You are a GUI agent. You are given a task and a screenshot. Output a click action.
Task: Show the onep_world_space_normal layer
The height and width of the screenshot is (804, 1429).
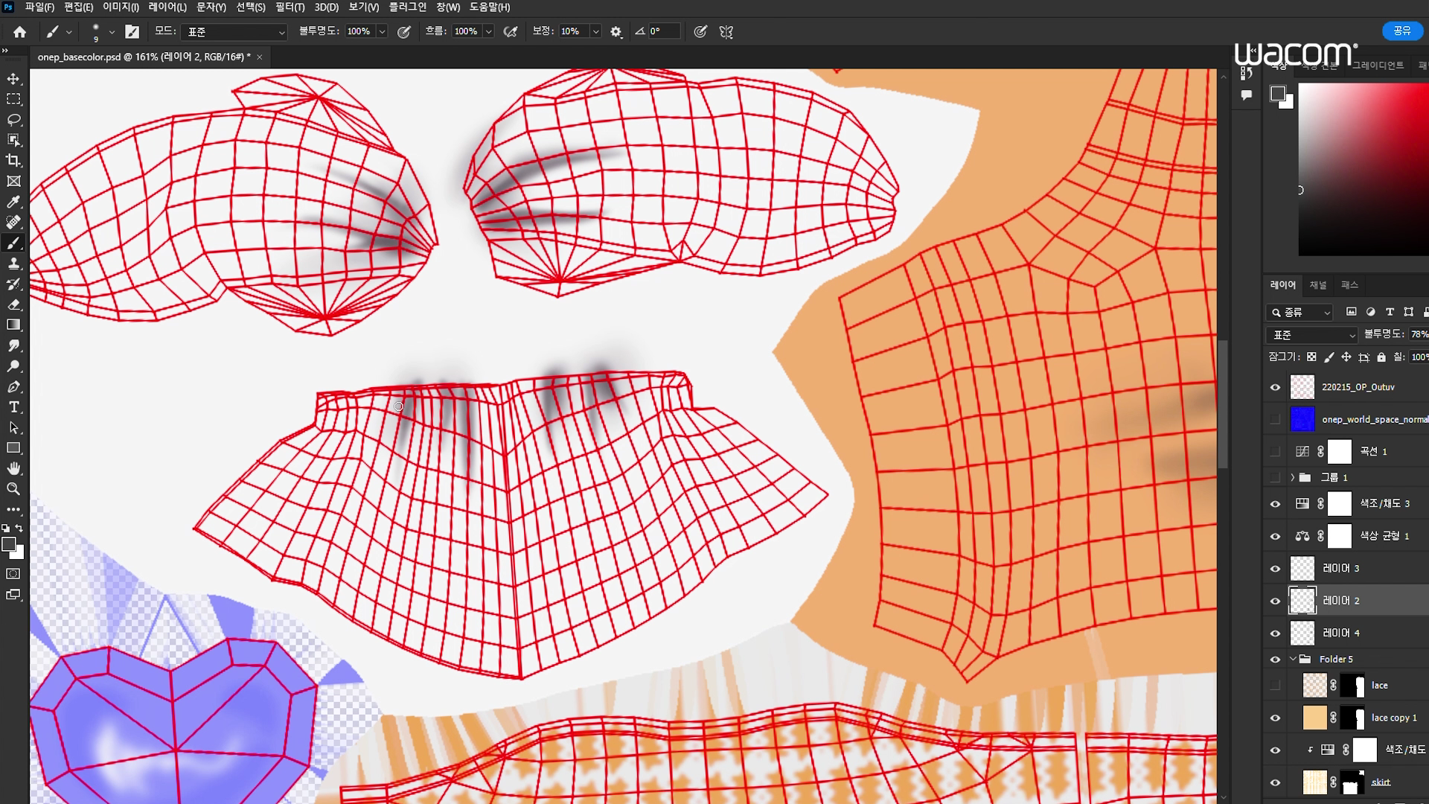tap(1275, 419)
